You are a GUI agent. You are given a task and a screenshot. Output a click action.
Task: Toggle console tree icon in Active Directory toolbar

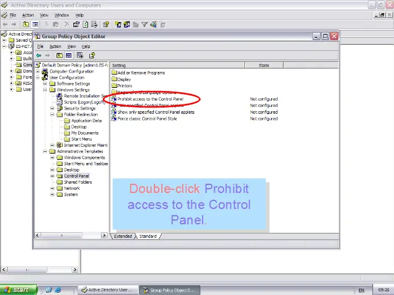pyautogui.click(x=35, y=25)
